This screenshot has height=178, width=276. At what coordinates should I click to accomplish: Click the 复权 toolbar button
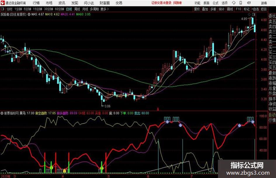[197, 9]
